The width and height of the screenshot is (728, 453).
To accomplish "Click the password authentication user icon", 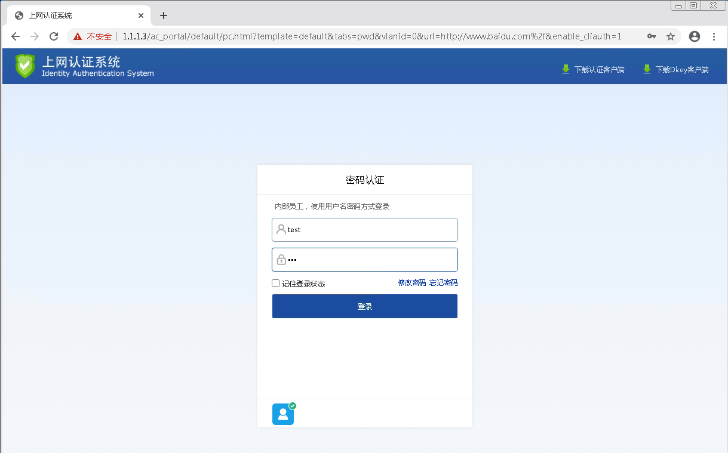I will pyautogui.click(x=283, y=414).
